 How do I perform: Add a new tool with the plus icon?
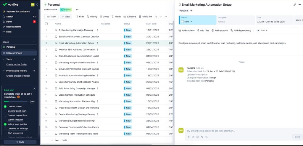point(34,59)
